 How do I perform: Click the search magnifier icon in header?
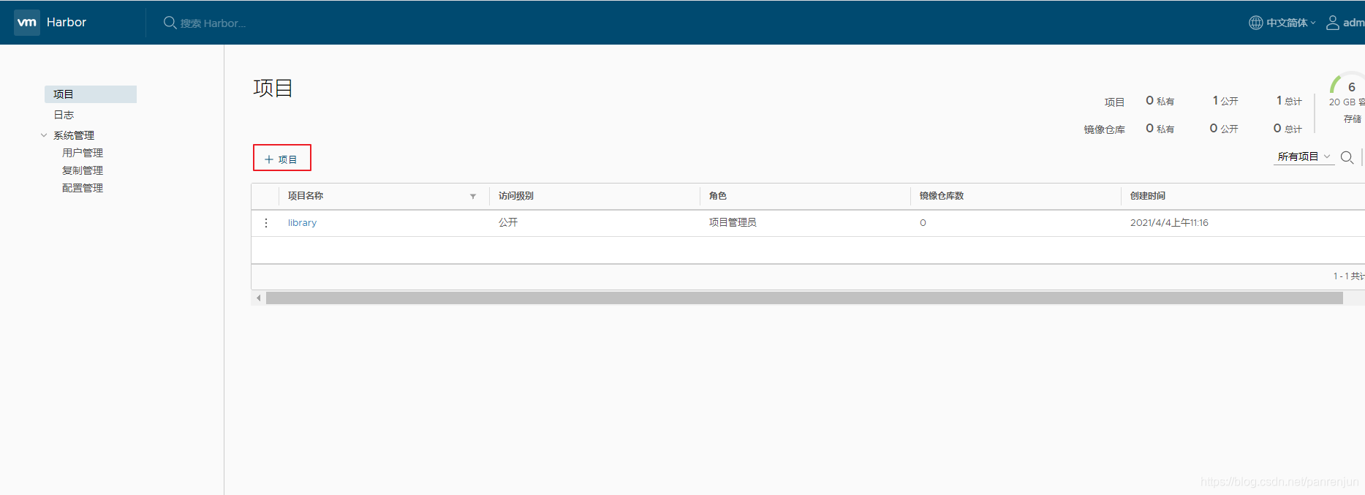pos(170,23)
